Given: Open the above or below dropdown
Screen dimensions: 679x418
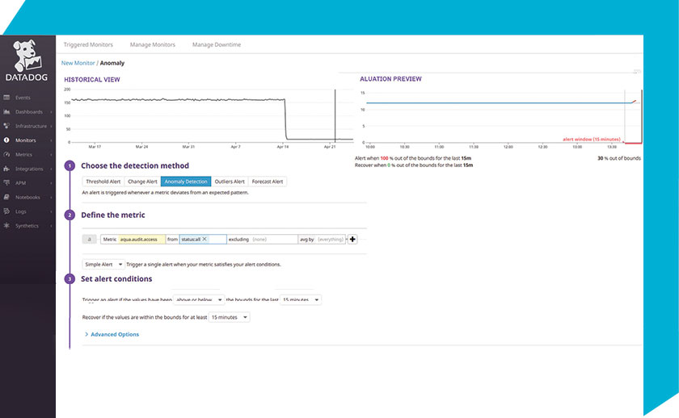Looking at the screenshot, I should [199, 299].
